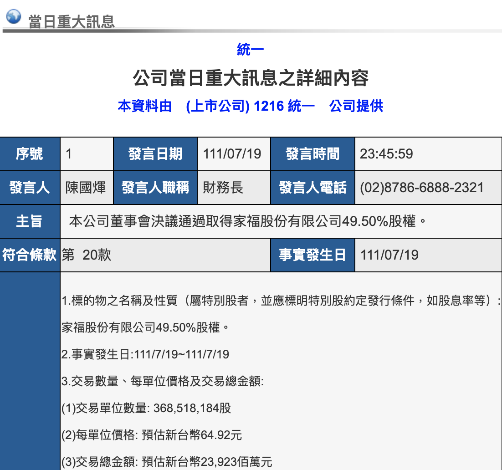Select the spokesperson name 陳國煇
This screenshot has height=470, width=502.
(x=86, y=188)
